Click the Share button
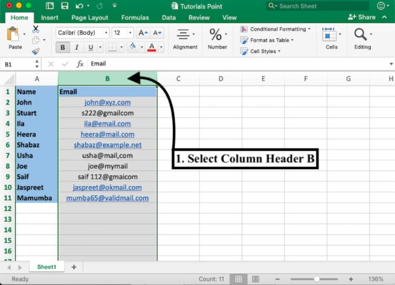This screenshot has height=285, width=395. (362, 17)
